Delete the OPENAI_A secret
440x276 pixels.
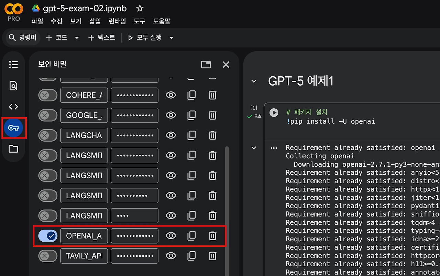(213, 235)
